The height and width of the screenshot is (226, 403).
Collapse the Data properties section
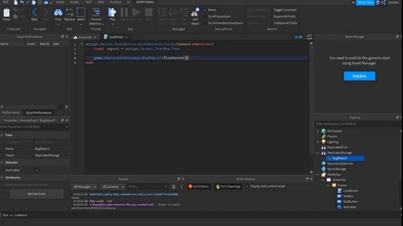pyautogui.click(x=3, y=135)
